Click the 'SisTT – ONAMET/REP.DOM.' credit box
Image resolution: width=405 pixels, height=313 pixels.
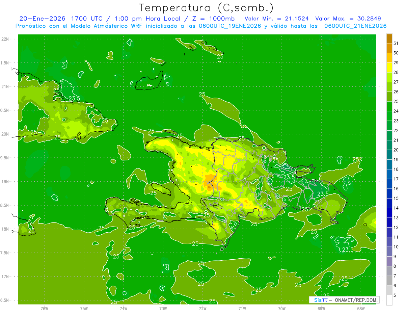344,300
